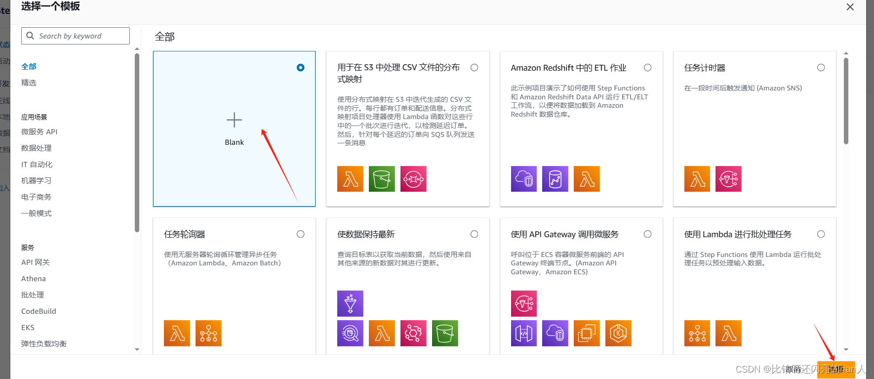
Task: Filter by Athena service
Action: click(x=34, y=278)
